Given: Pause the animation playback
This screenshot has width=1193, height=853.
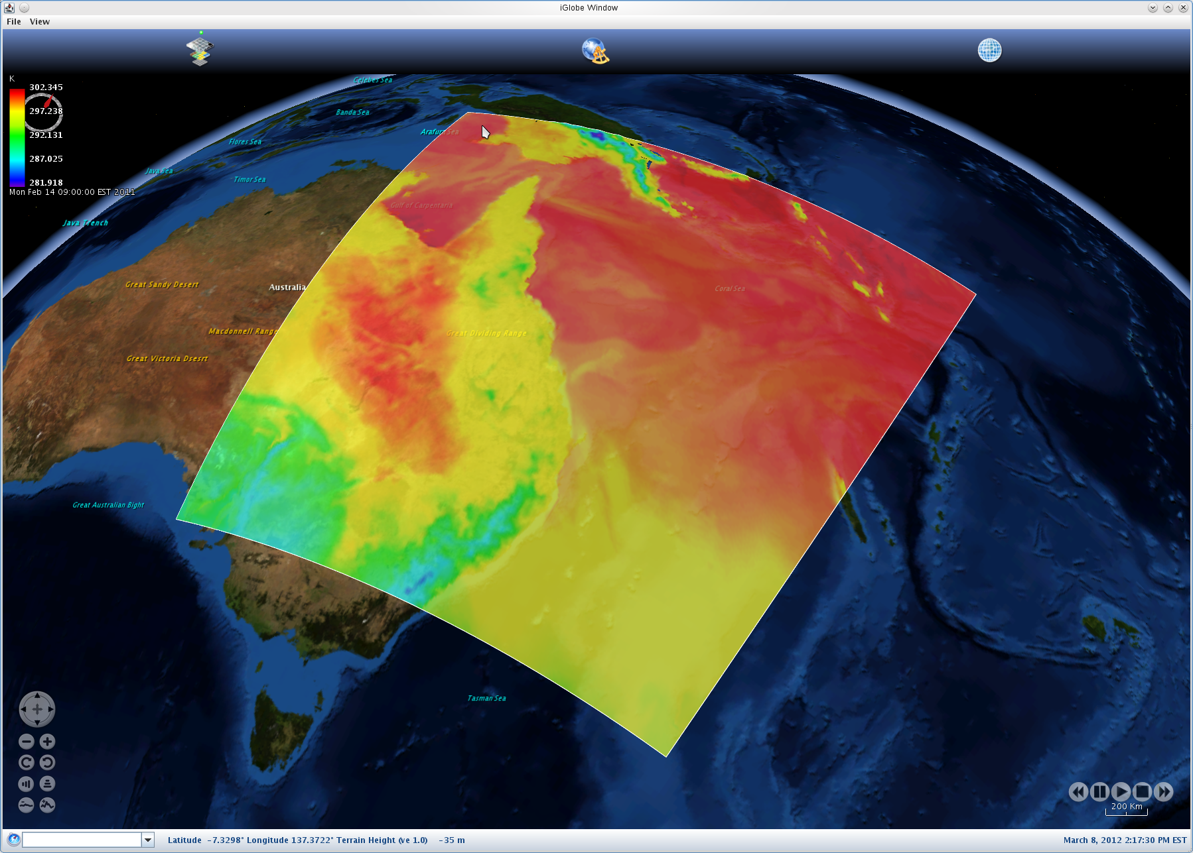Looking at the screenshot, I should pos(1099,791).
